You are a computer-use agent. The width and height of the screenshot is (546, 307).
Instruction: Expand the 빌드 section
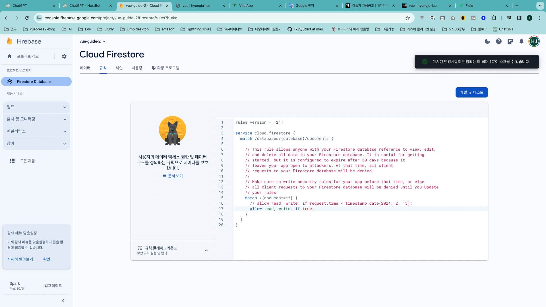pyautogui.click(x=36, y=107)
